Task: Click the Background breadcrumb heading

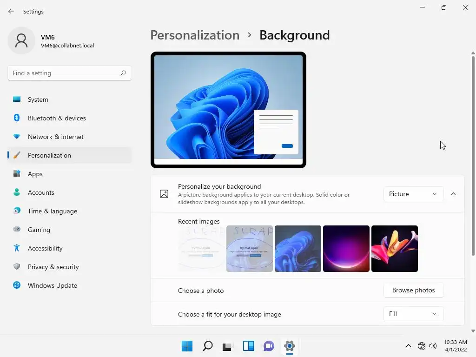Action: pos(294,35)
